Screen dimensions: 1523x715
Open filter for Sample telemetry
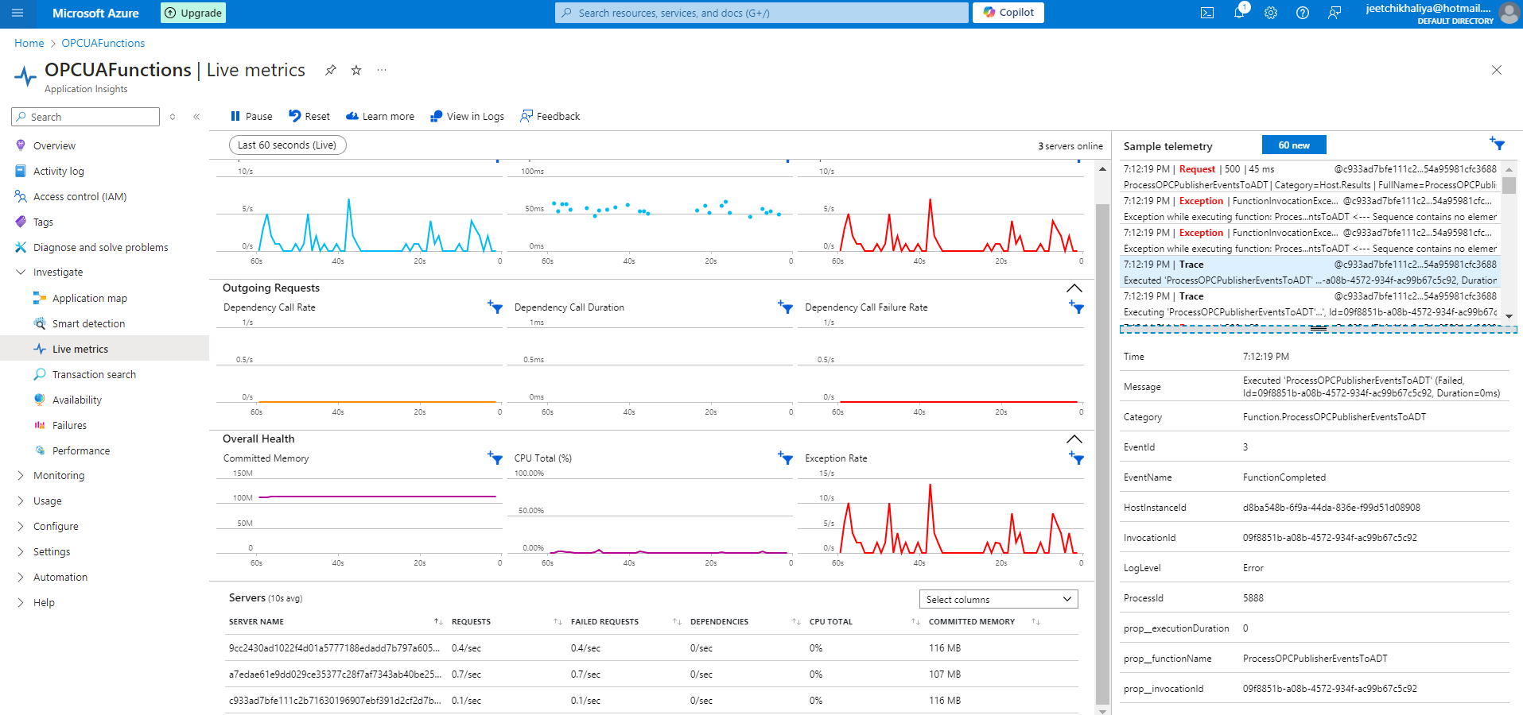pos(1497,144)
